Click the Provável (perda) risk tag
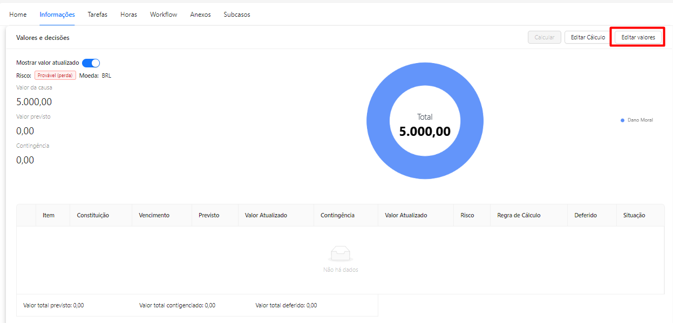Screen dimensions: 673x323 coord(55,75)
